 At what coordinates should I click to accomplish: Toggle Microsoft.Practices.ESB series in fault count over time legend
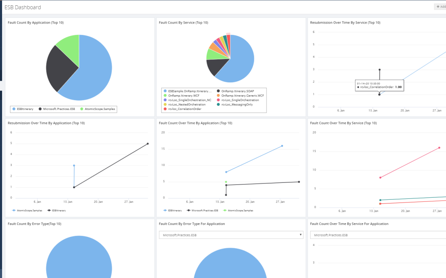[x=202, y=210]
